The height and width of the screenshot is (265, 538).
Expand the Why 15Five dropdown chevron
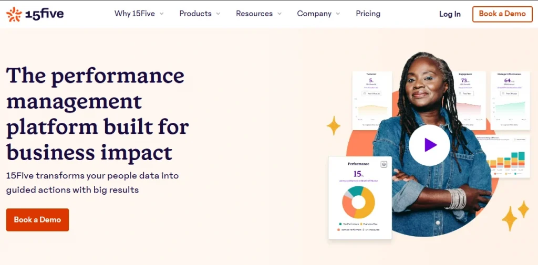[162, 14]
